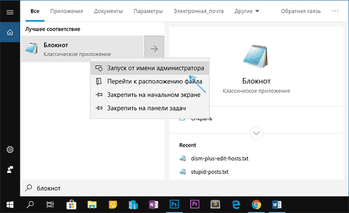Click dism-plus-edit-hosts.txt file icon
This screenshot has width=349, height=213.
tap(183, 158)
